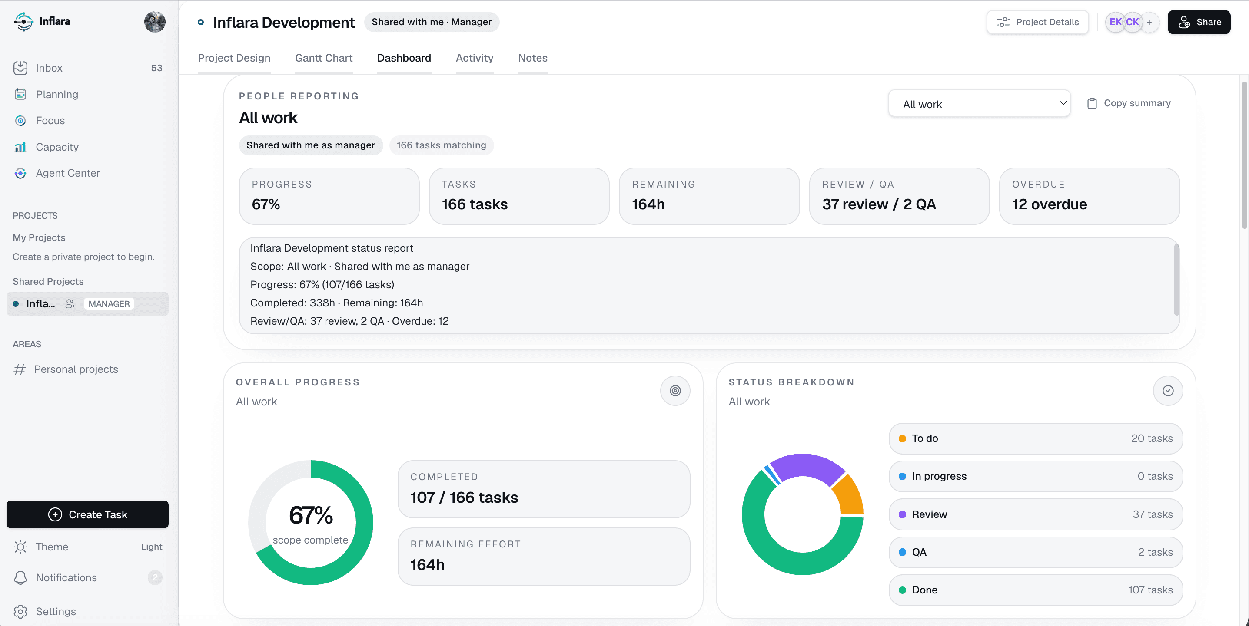Click the status report text box

click(x=709, y=285)
